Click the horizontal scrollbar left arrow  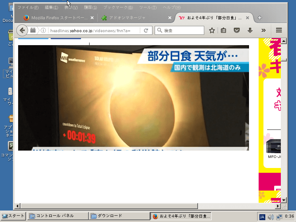point(17,206)
